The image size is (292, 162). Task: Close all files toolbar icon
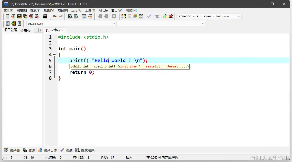[37, 16]
